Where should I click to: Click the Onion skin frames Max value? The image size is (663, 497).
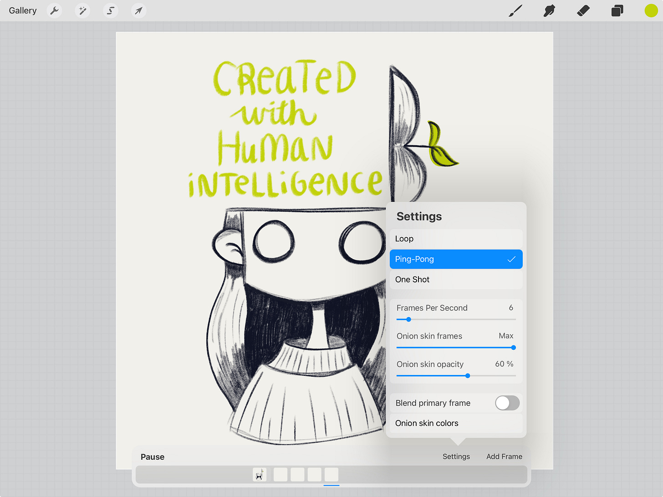(x=506, y=336)
